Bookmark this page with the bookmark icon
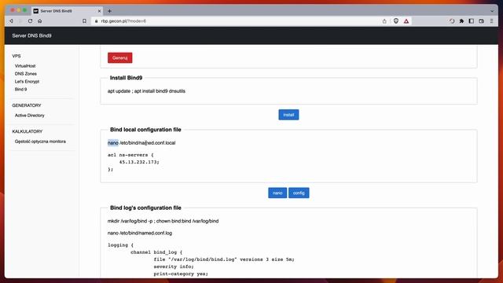 coord(84,21)
